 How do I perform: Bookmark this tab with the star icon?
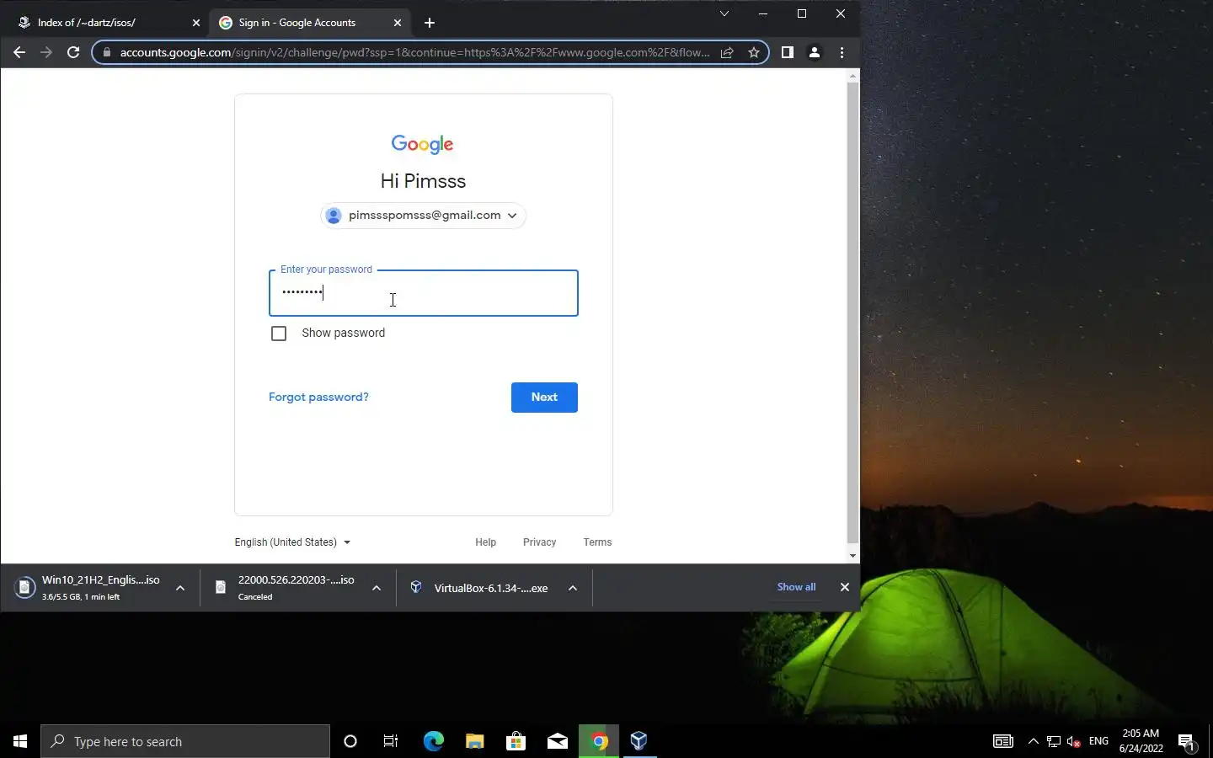click(x=754, y=52)
